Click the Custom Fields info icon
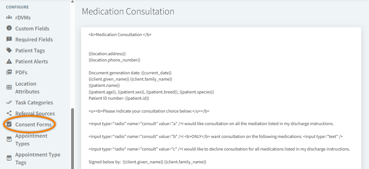Image resolution: width=369 pixels, height=169 pixels. pyautogui.click(x=9, y=28)
